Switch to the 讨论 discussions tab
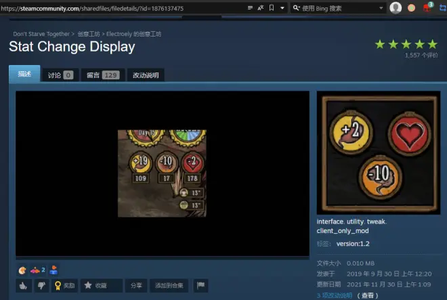Image resolution: width=447 pixels, height=300 pixels. pos(60,75)
